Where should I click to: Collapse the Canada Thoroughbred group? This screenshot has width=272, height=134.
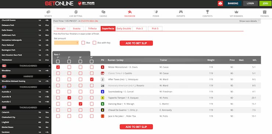tap(49, 66)
